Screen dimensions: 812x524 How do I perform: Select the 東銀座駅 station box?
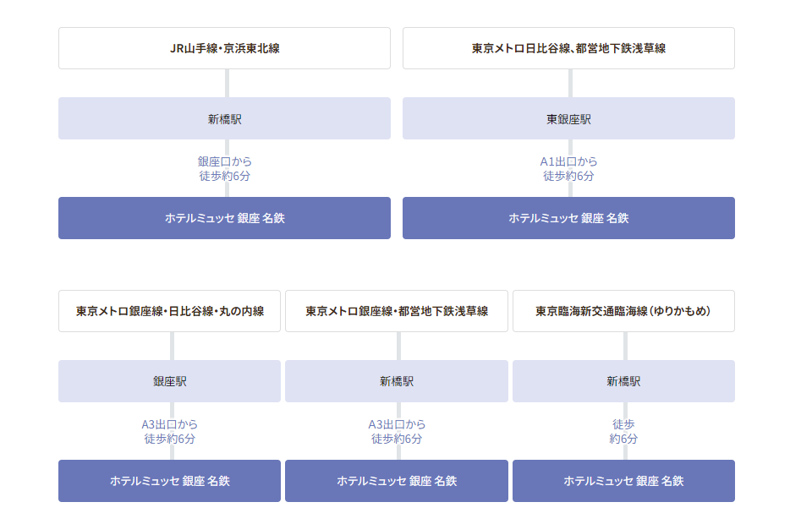tap(568, 119)
